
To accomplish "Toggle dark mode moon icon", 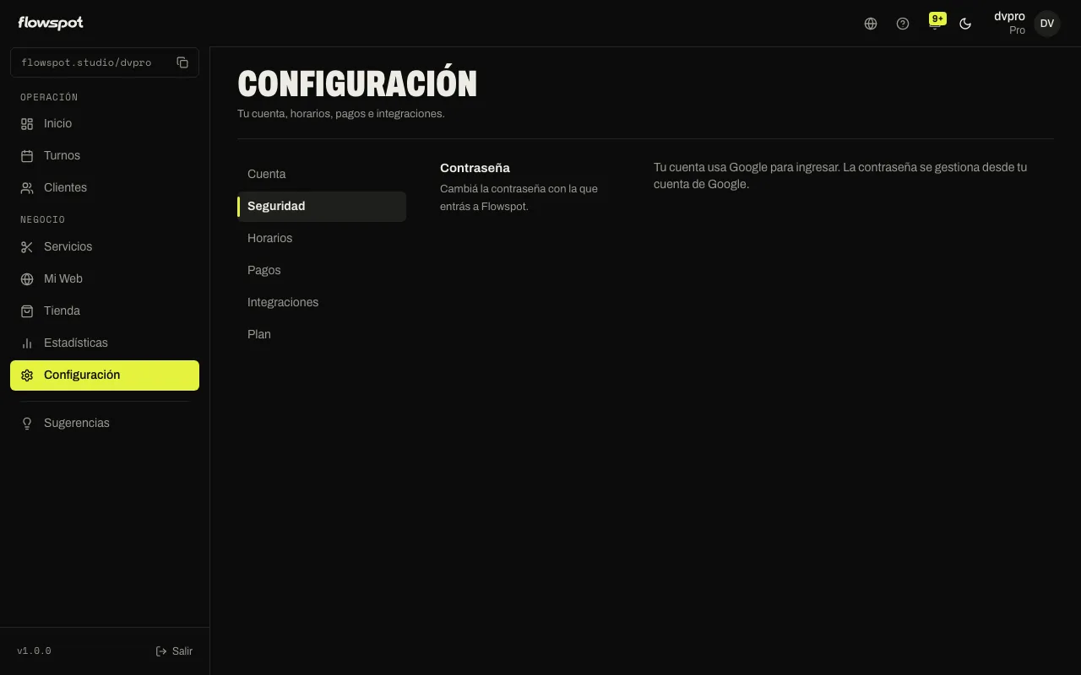I will click(965, 24).
